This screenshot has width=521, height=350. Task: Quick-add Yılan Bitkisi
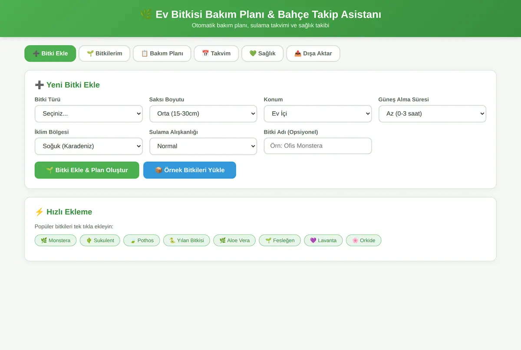pos(187,240)
